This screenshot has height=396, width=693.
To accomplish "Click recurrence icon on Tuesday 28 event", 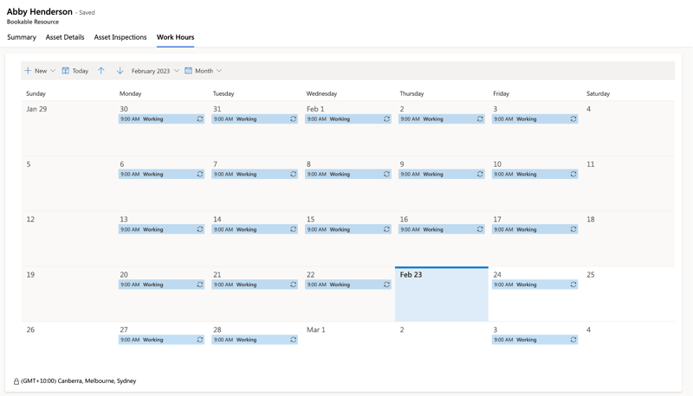I will [x=294, y=340].
